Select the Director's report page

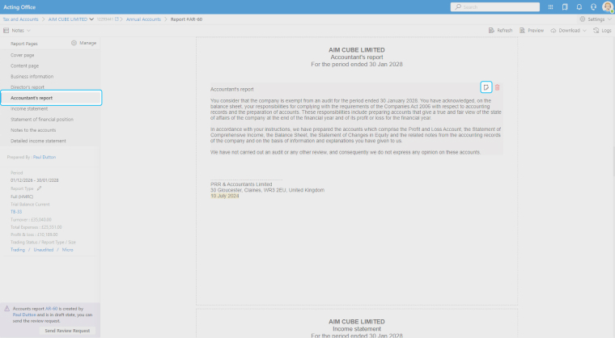tap(28, 87)
